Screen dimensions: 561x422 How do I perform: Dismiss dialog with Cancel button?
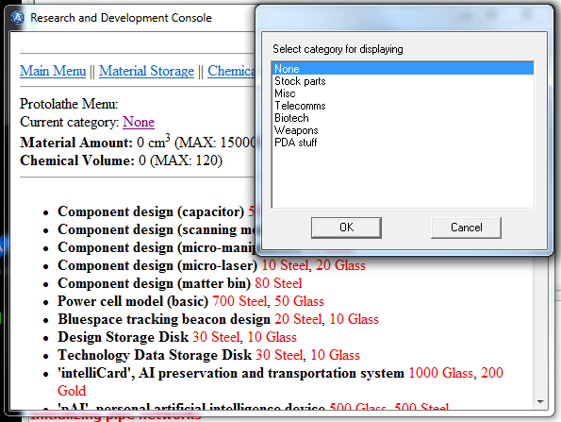[x=466, y=228]
